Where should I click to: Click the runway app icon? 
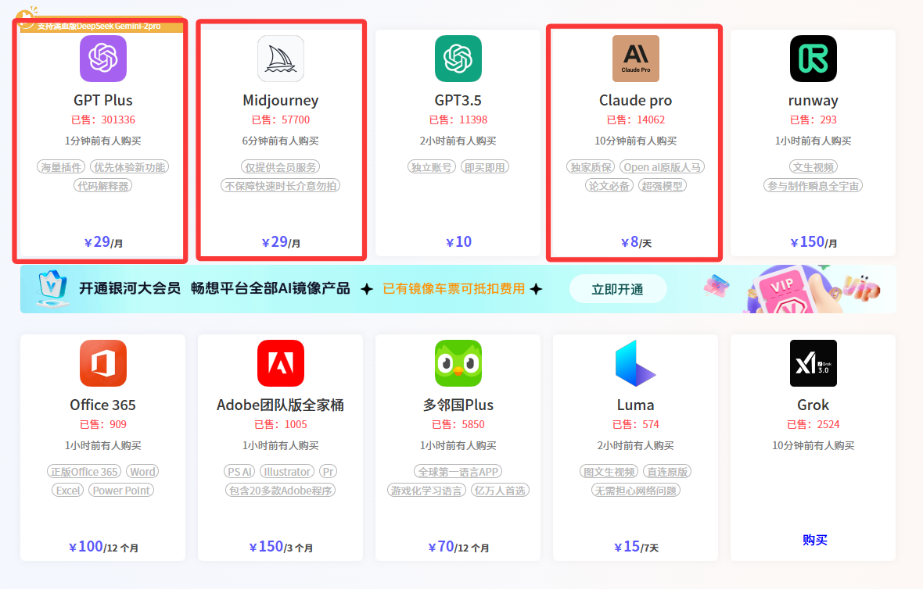point(813,58)
